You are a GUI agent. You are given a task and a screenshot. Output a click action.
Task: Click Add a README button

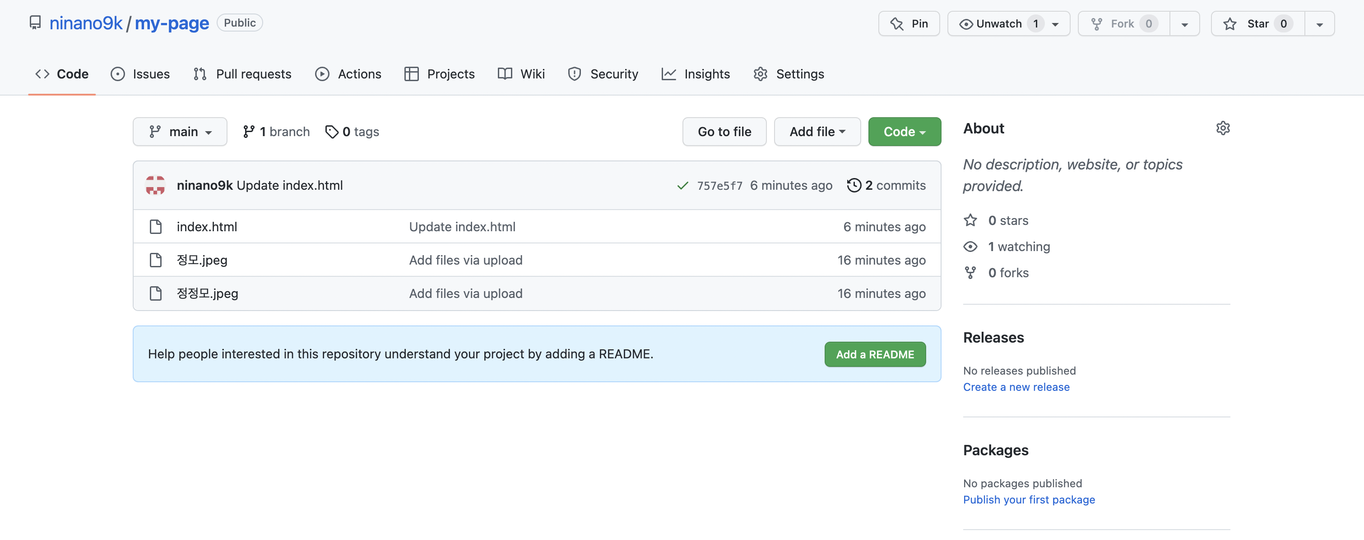click(x=875, y=354)
